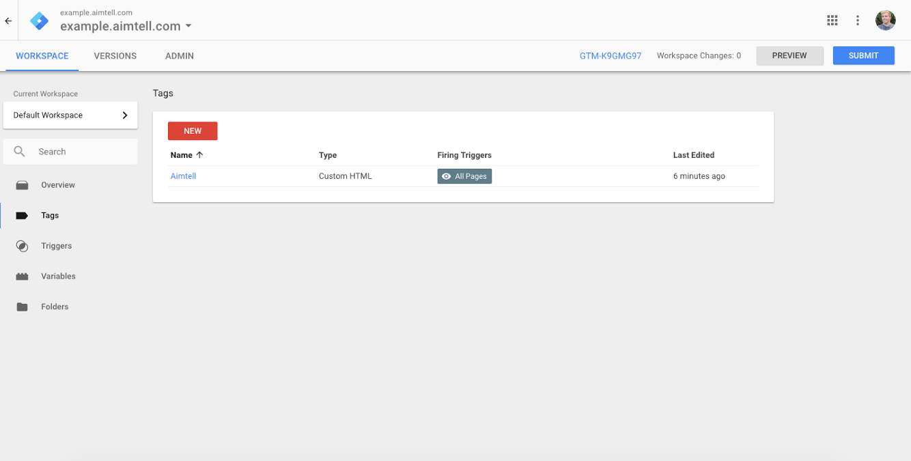Click the Folders folder icon
This screenshot has height=461, width=911.
tap(22, 307)
